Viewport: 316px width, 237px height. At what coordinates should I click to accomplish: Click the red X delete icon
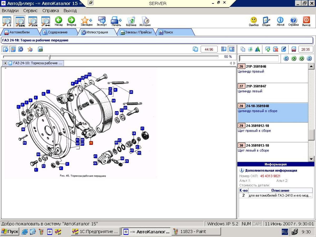[276, 49]
